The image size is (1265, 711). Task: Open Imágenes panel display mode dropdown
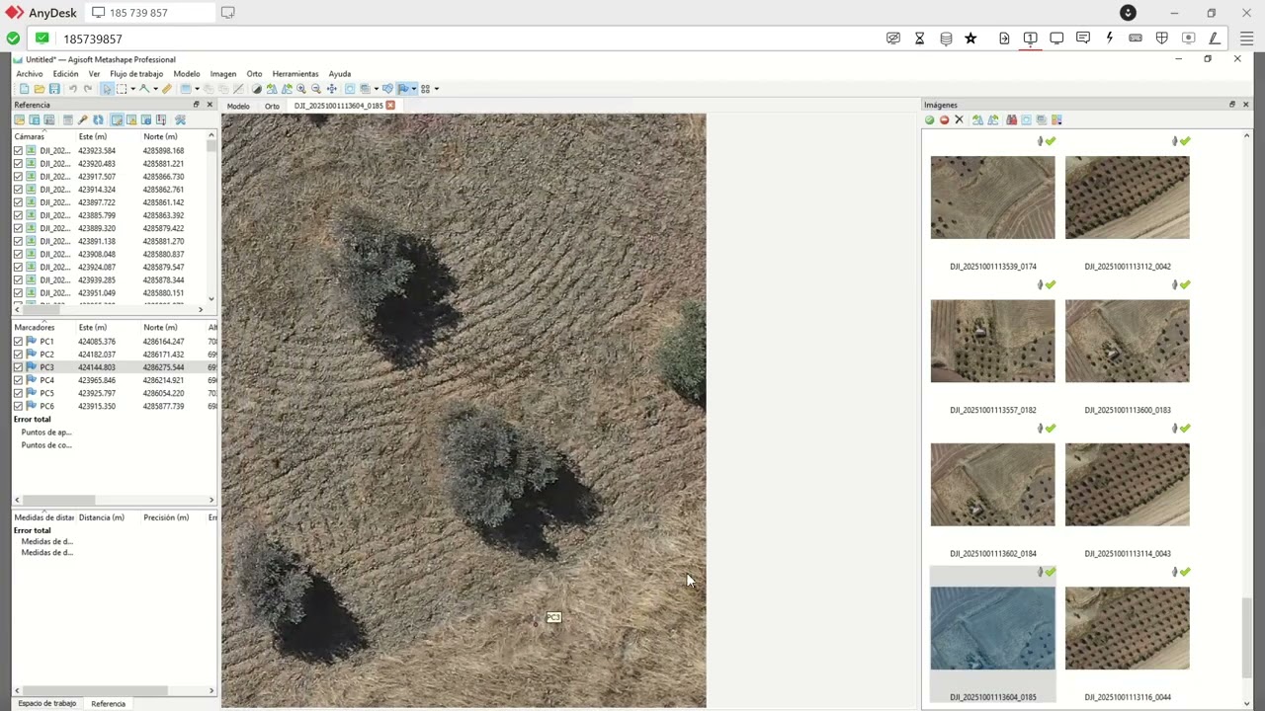click(x=1056, y=119)
